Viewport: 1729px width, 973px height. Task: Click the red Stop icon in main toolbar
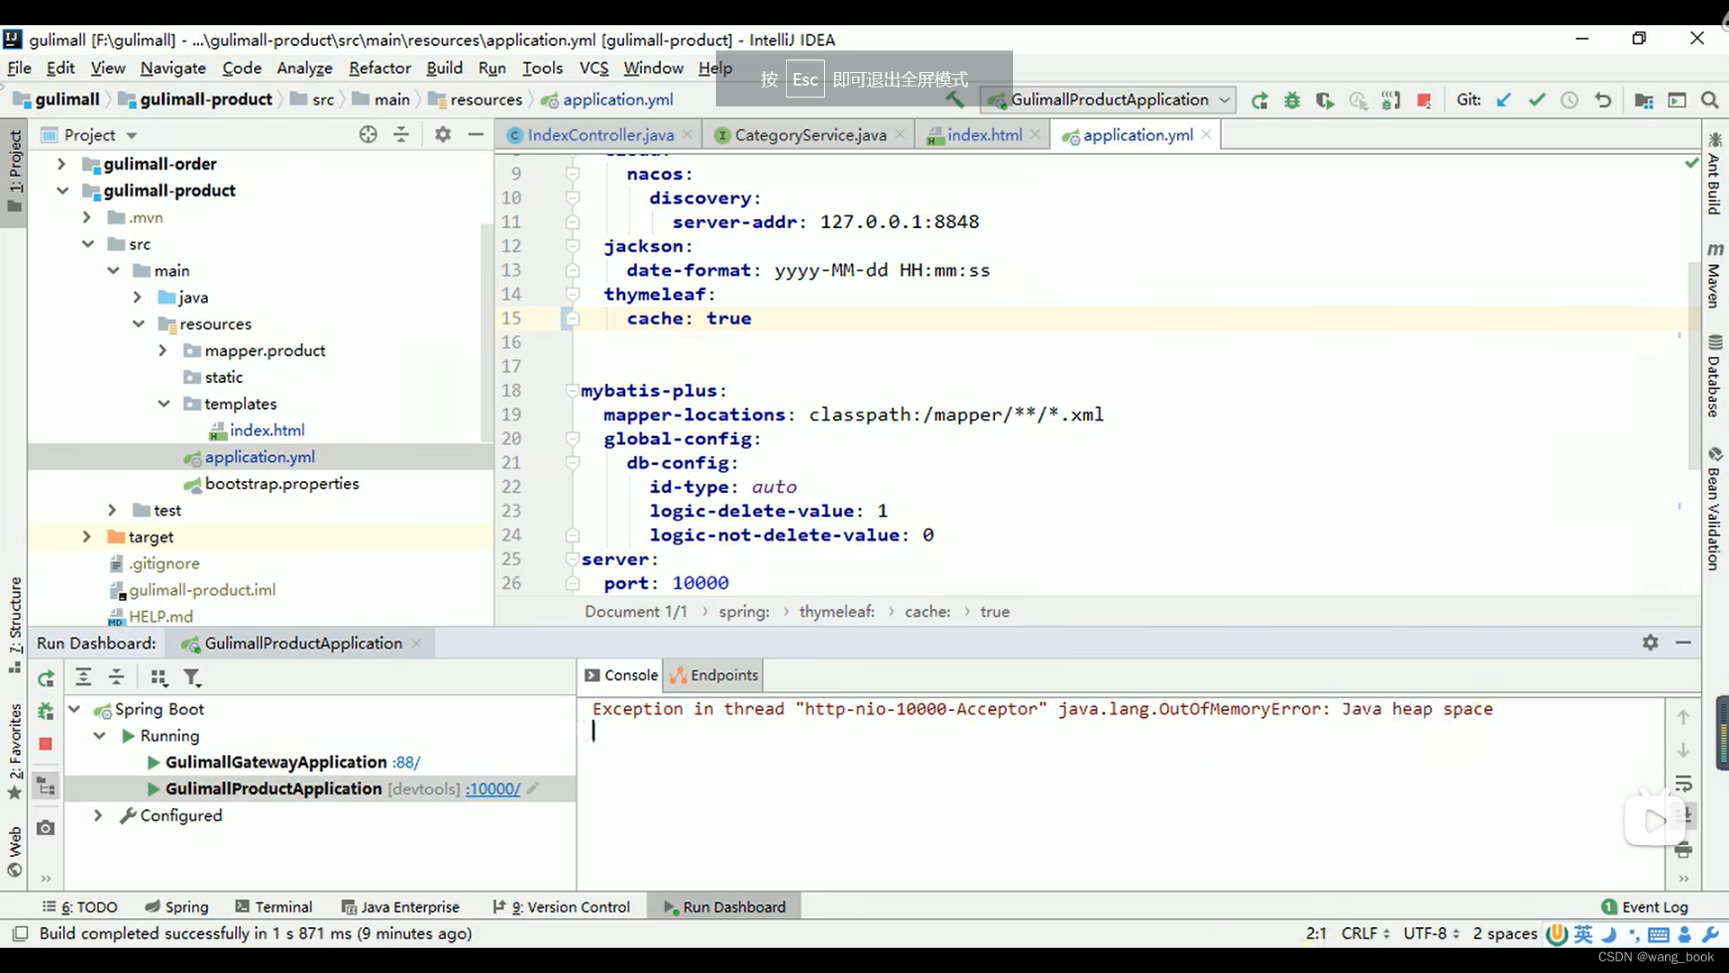pyautogui.click(x=1424, y=100)
